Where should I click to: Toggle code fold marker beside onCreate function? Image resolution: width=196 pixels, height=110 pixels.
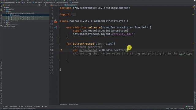(58, 27)
